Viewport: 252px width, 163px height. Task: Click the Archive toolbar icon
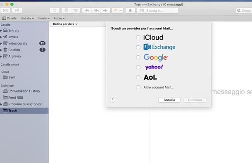pos(55,11)
